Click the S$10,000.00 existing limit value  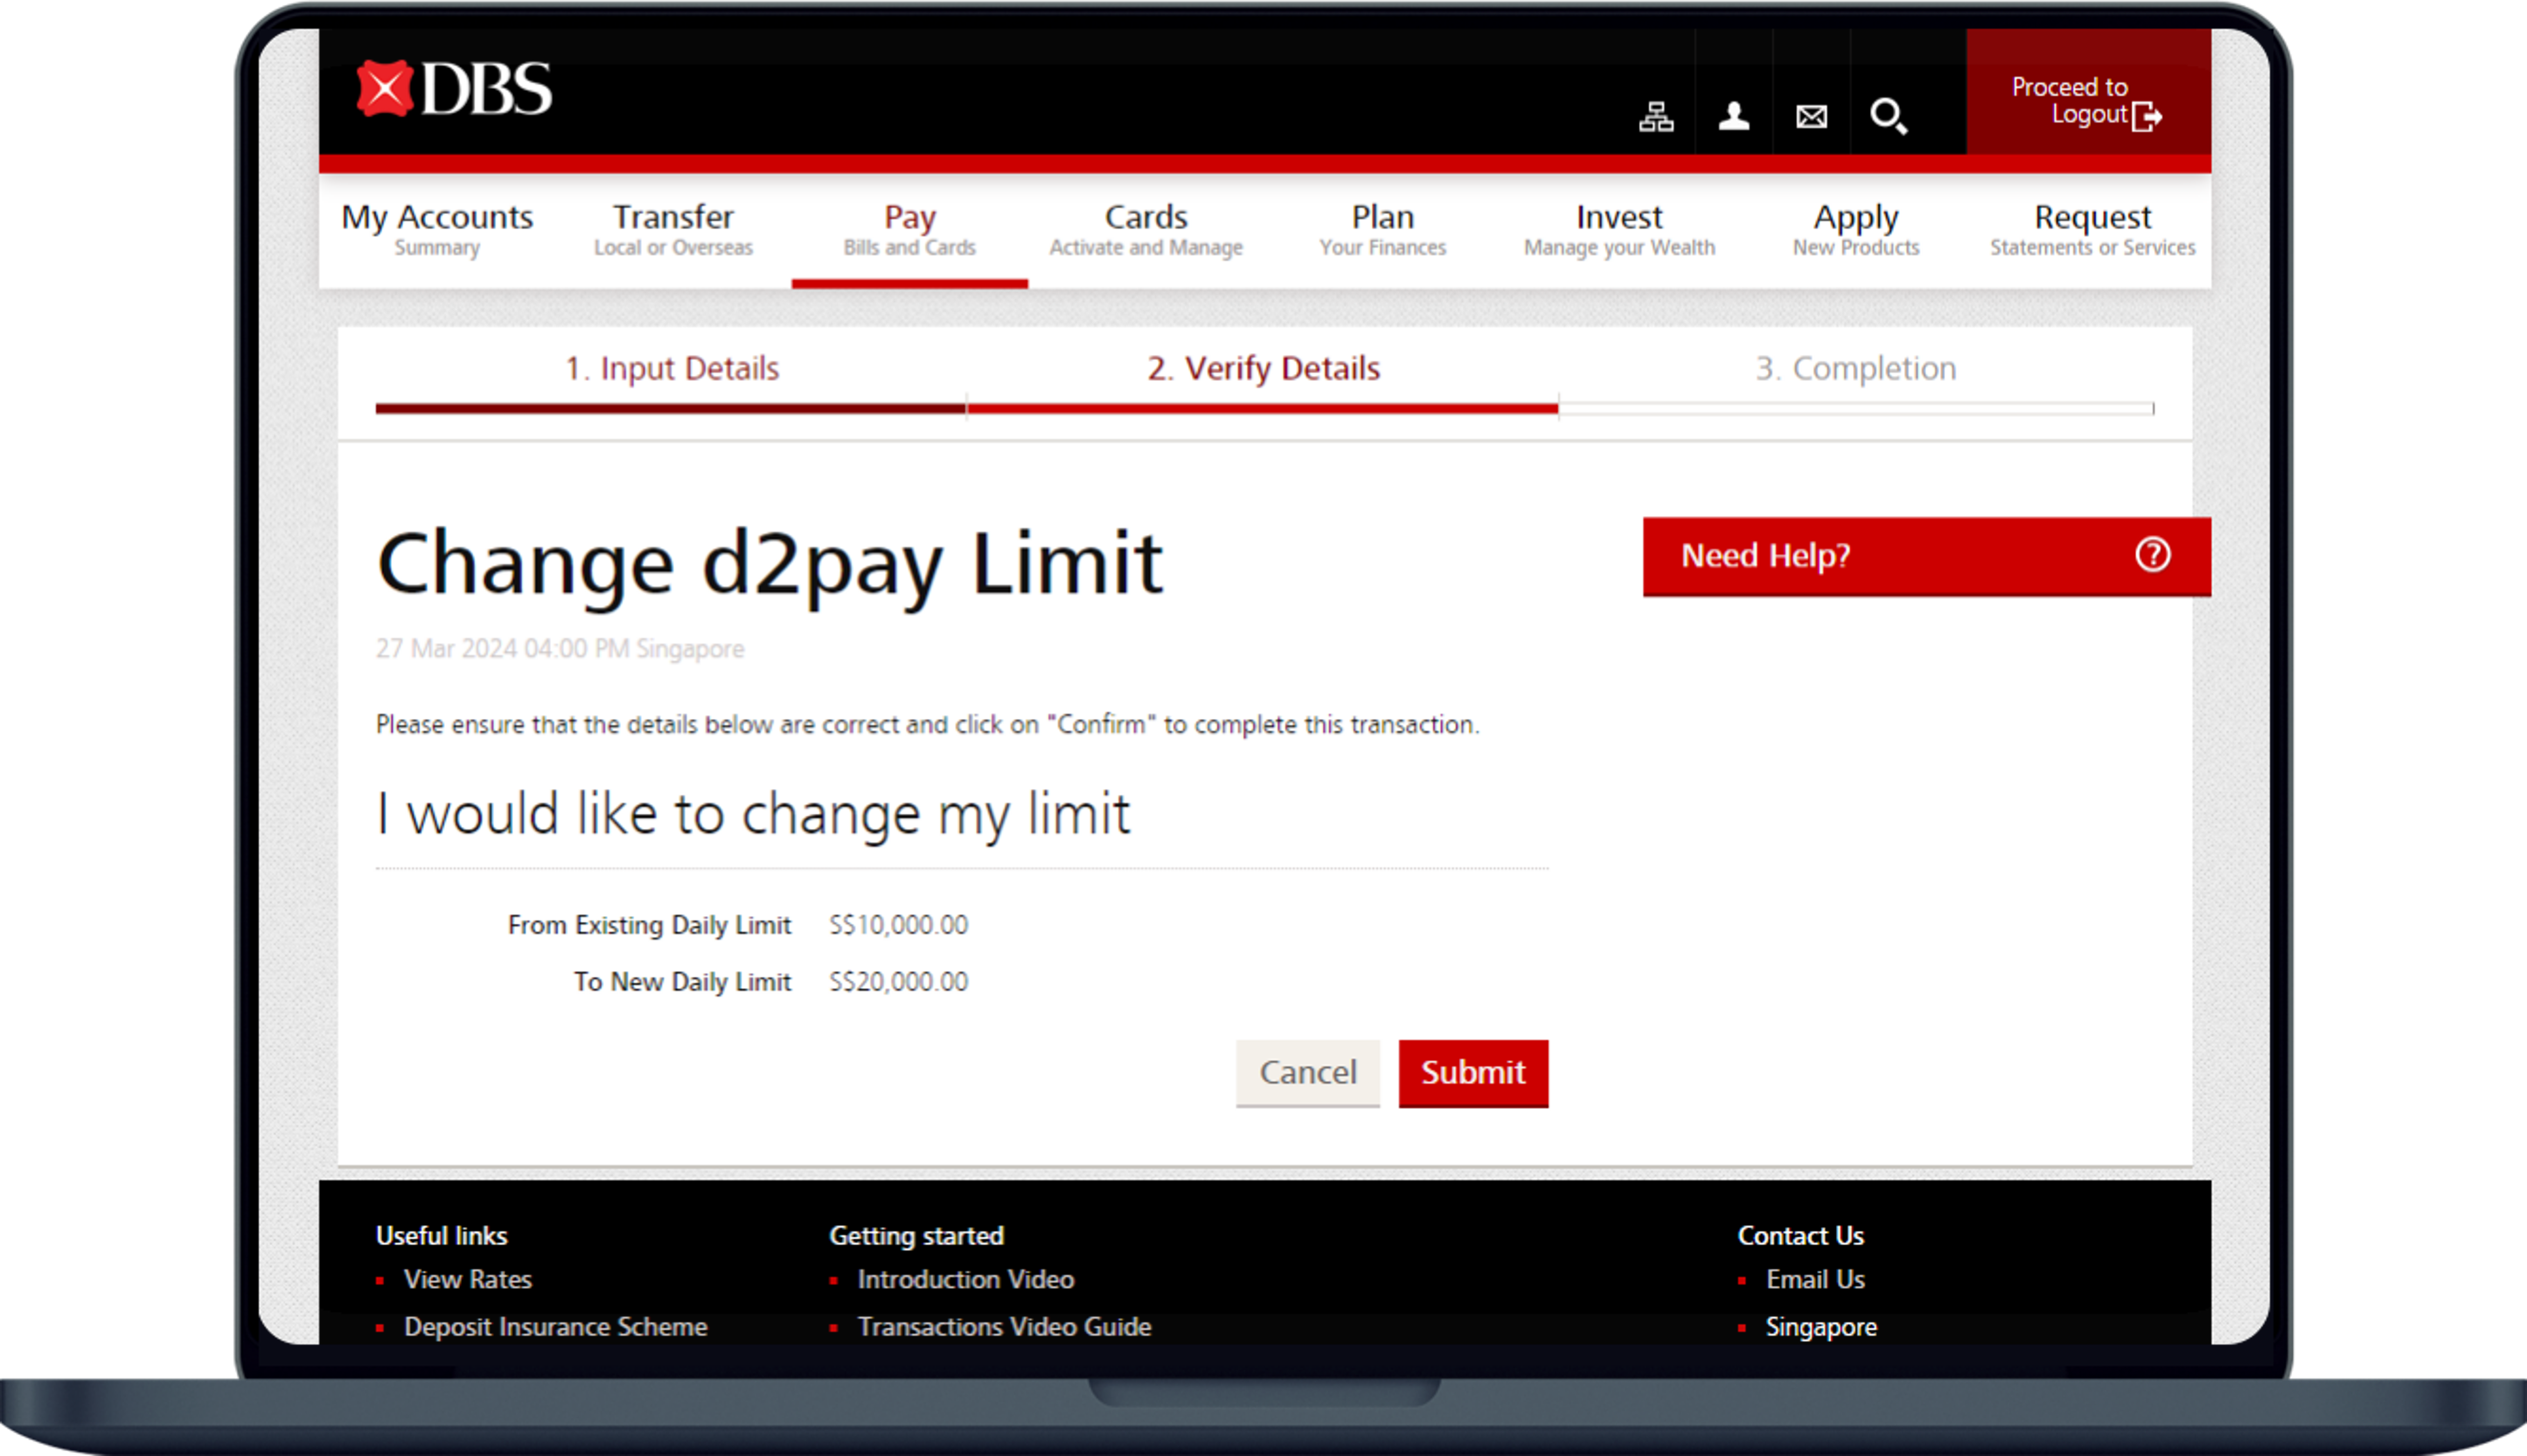tap(898, 925)
